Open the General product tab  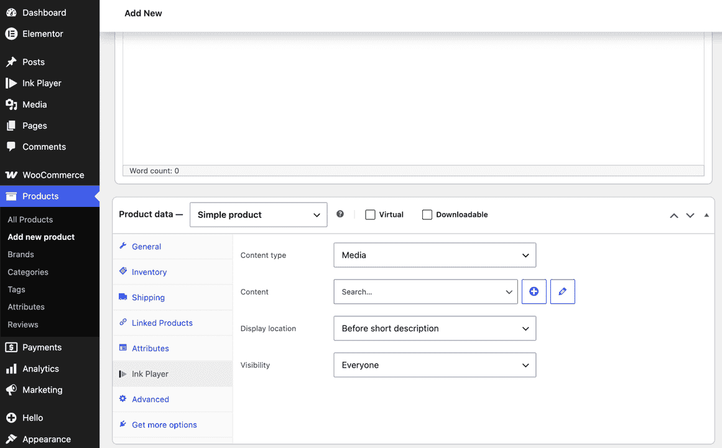(173, 247)
